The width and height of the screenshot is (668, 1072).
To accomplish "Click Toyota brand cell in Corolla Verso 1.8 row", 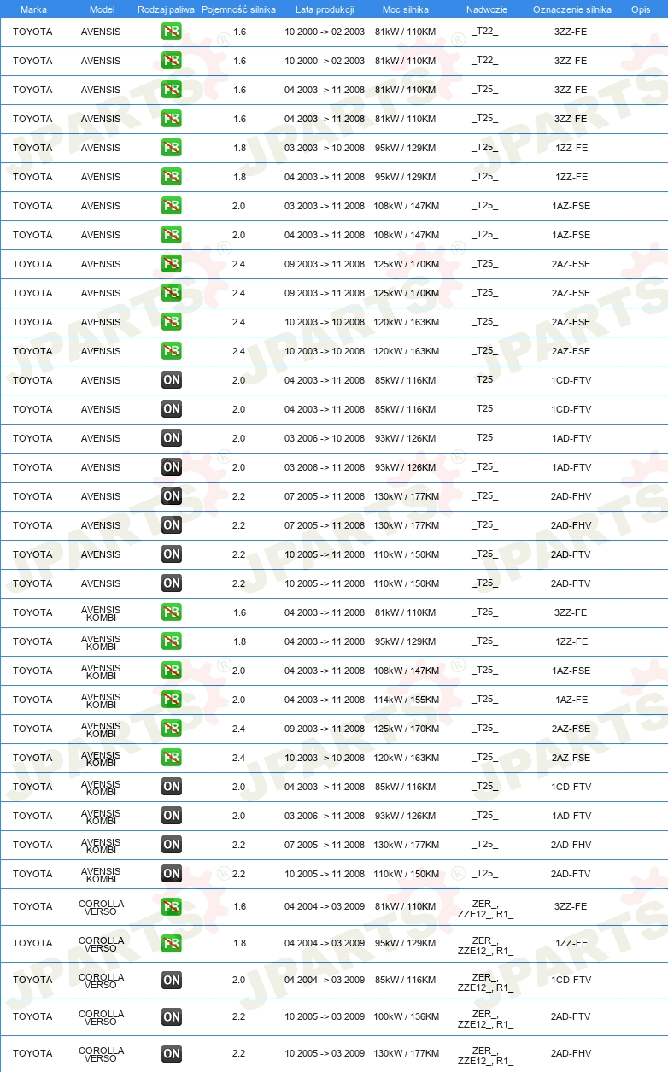I will (x=32, y=943).
